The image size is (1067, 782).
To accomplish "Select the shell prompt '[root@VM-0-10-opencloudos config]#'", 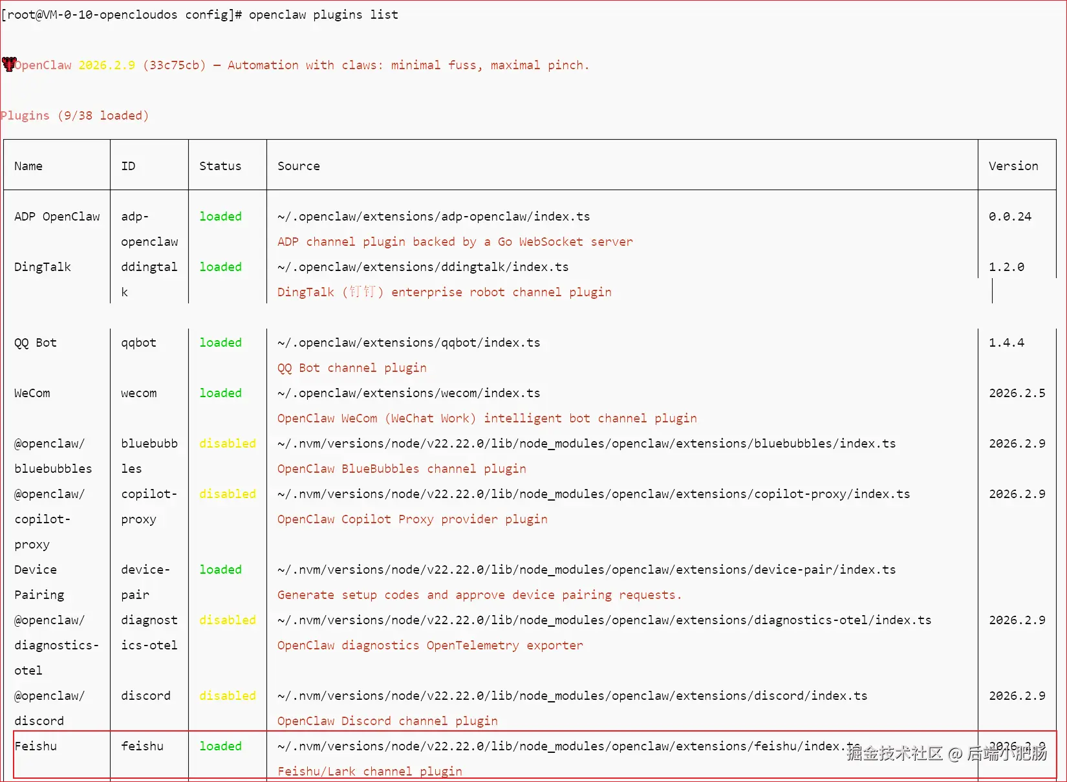I will click(122, 15).
